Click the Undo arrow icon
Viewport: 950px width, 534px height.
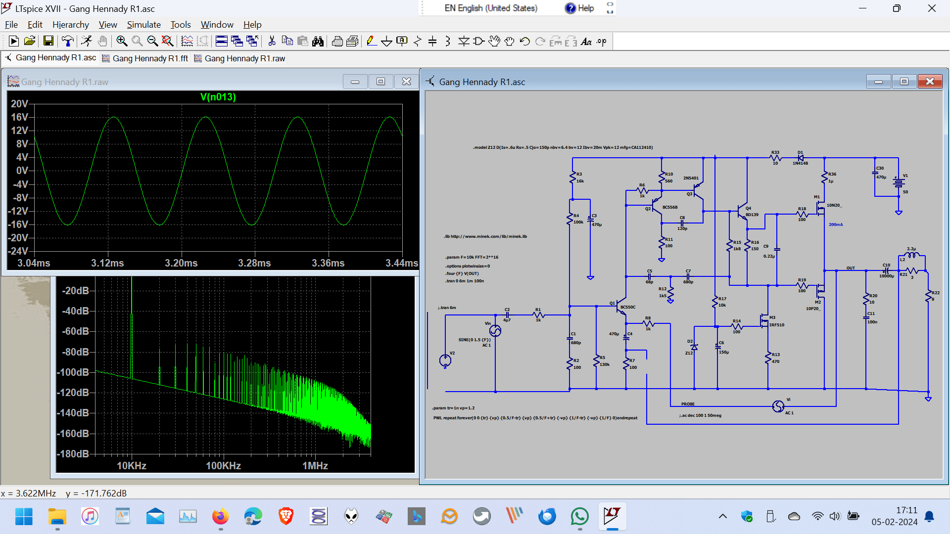tap(525, 42)
